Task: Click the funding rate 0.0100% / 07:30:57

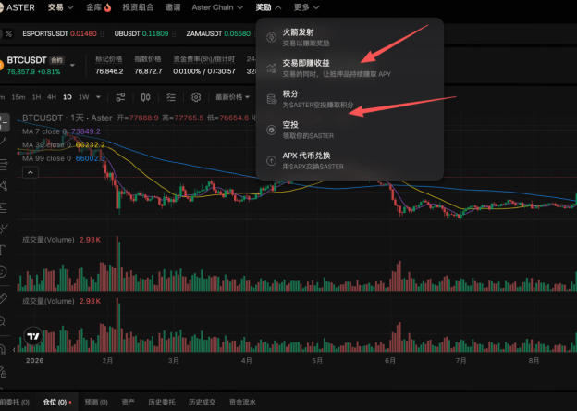Action: (204, 71)
